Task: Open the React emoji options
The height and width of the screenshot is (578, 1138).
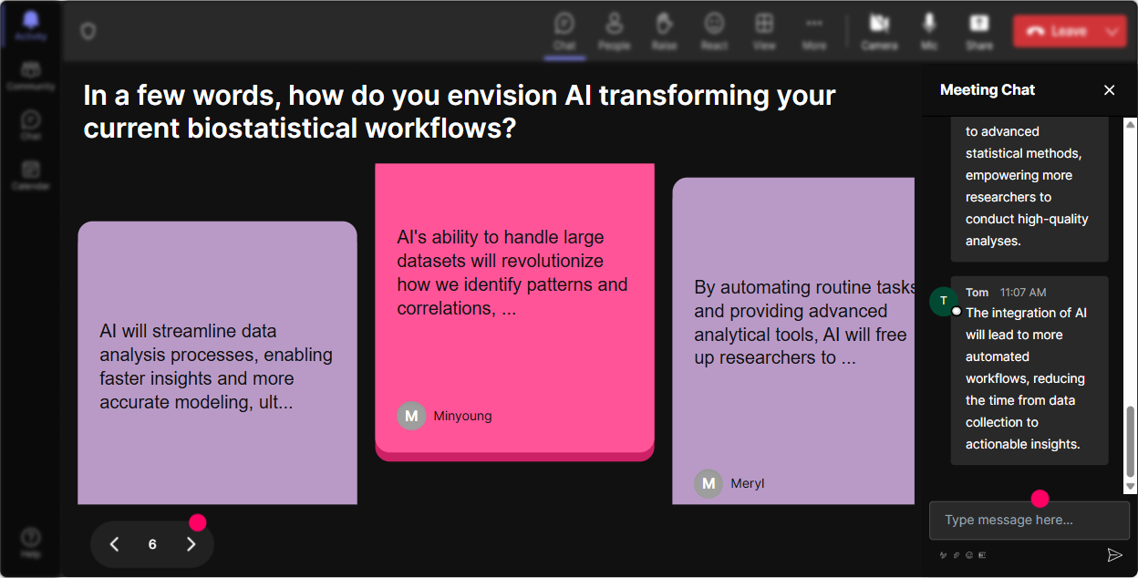Action: tap(714, 31)
